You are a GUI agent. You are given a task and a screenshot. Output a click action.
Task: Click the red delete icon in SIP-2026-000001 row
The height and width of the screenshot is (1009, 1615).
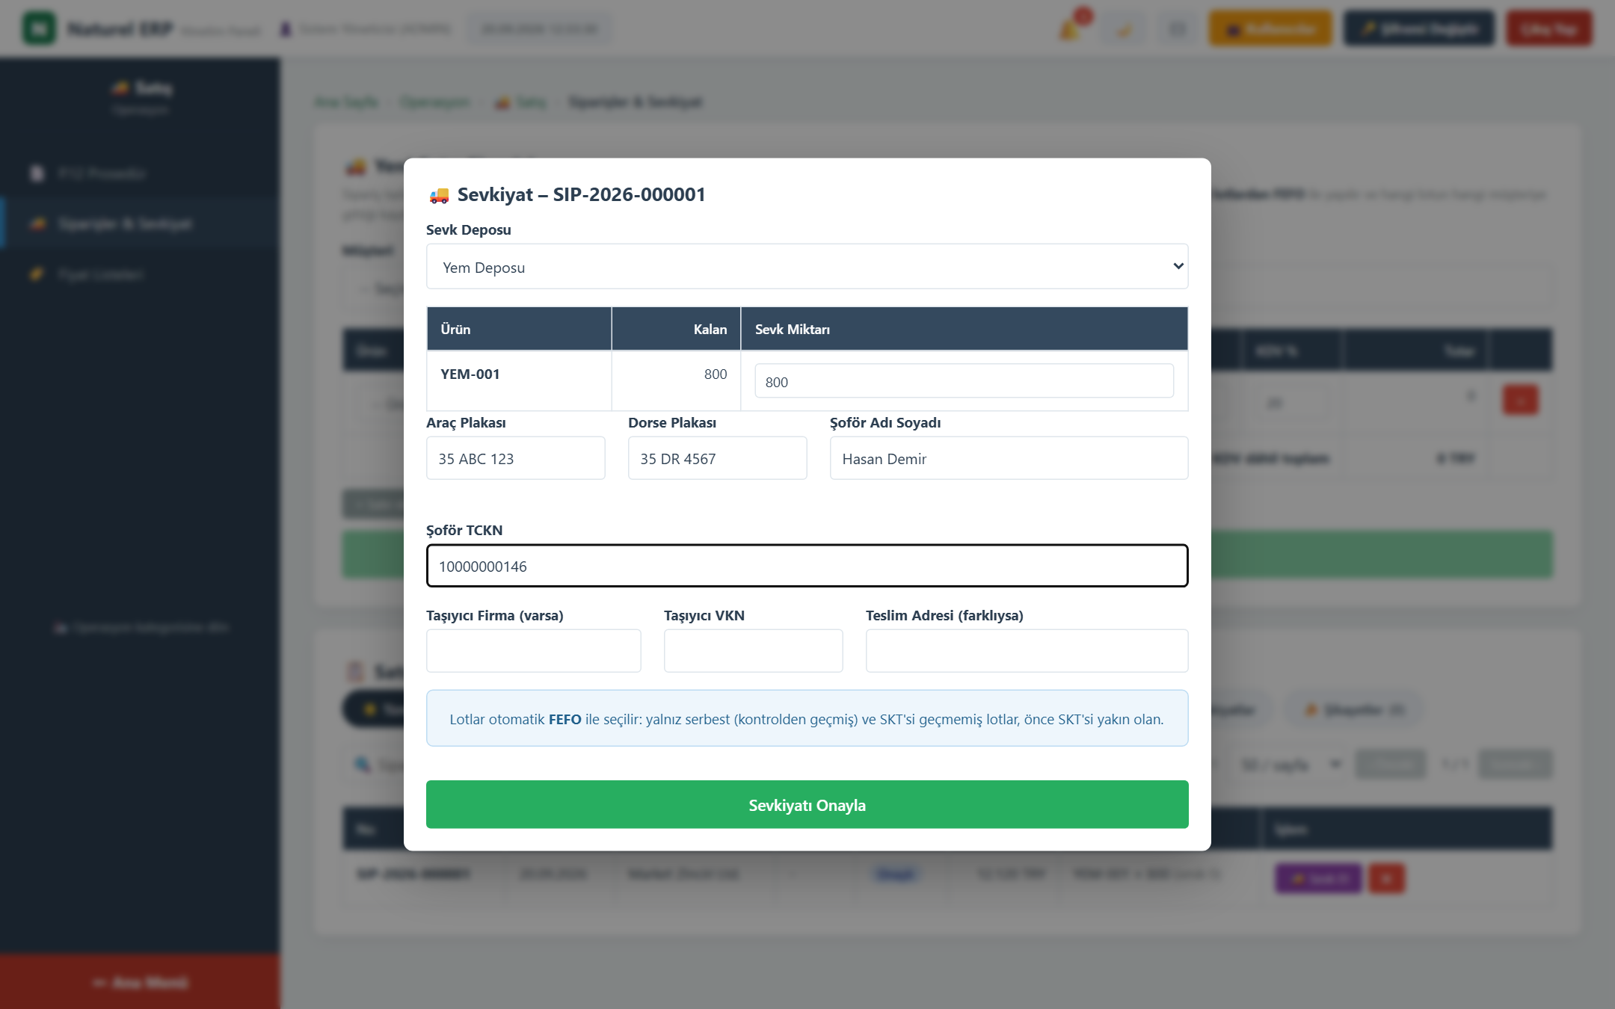pyautogui.click(x=1386, y=878)
